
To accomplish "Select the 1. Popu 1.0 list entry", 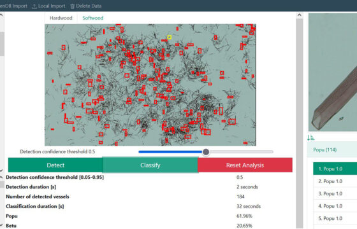I will 335,169.
